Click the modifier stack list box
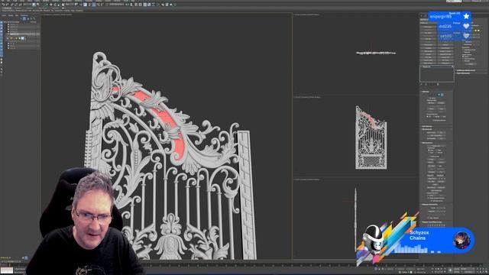The image size is (489, 275). point(437,74)
